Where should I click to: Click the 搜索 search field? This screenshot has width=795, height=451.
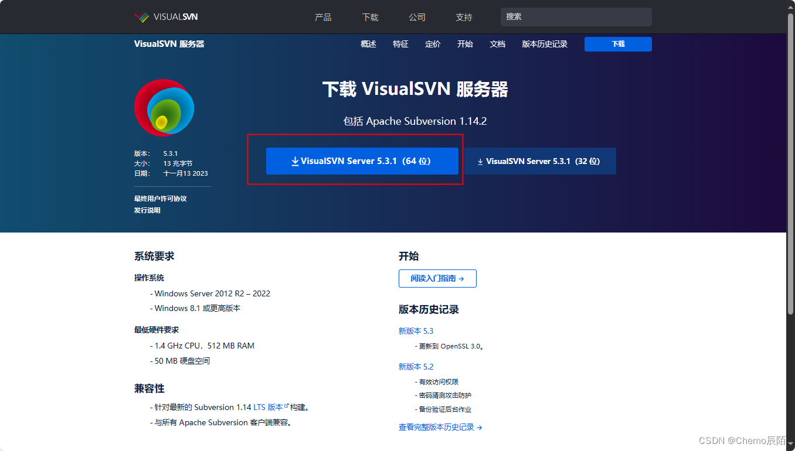pyautogui.click(x=576, y=17)
